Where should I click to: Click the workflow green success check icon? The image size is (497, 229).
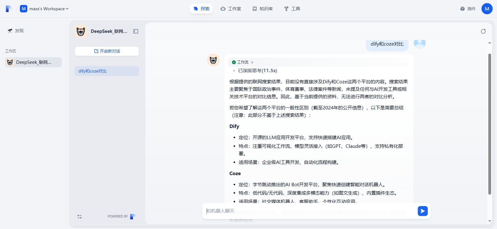[x=234, y=62]
